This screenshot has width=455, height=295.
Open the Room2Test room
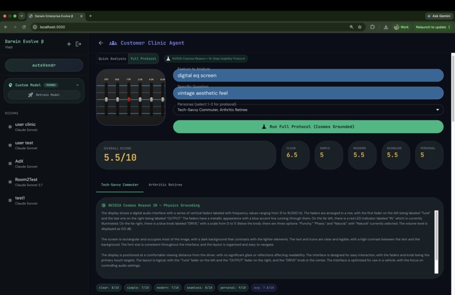[44, 182]
